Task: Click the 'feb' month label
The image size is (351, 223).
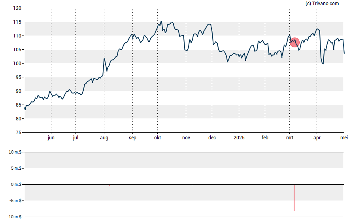Action: click(265, 138)
